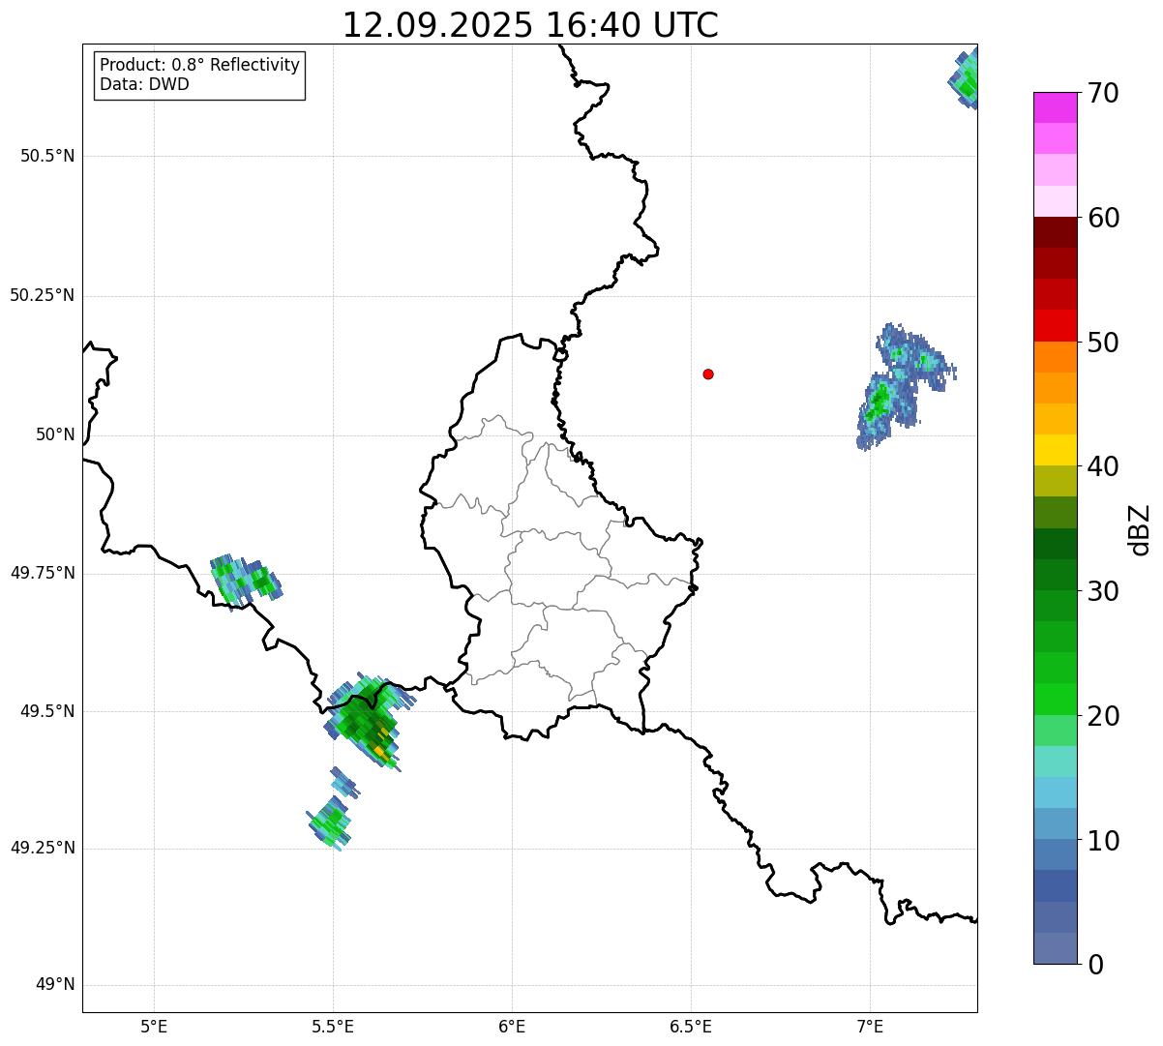The image size is (1163, 1046).
Task: Click the southernmost radar echo near 49.3°N
Action: pyautogui.click(x=331, y=823)
